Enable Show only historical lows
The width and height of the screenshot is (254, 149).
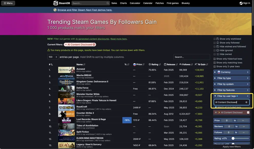coord(215,59)
